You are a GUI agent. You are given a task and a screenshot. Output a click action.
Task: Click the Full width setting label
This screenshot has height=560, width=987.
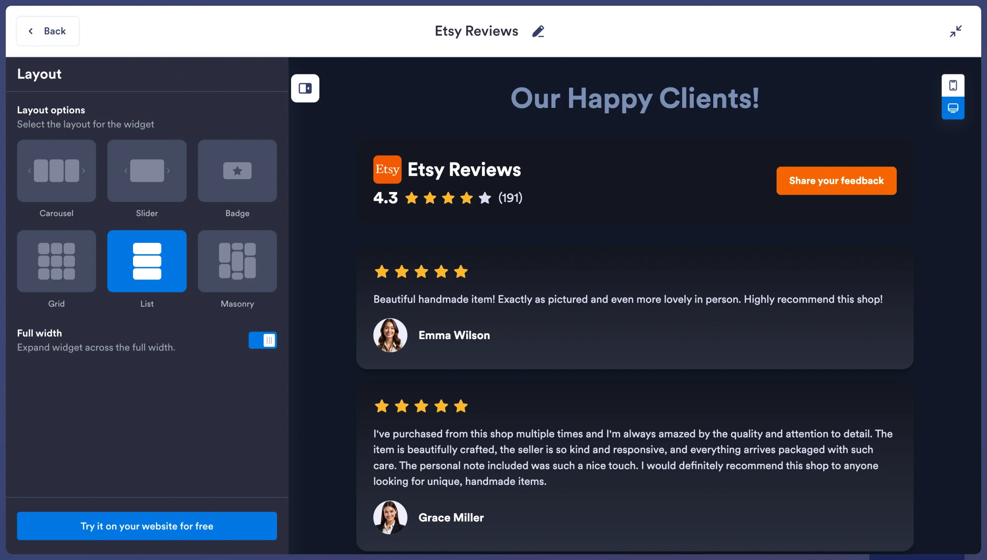[x=39, y=333]
